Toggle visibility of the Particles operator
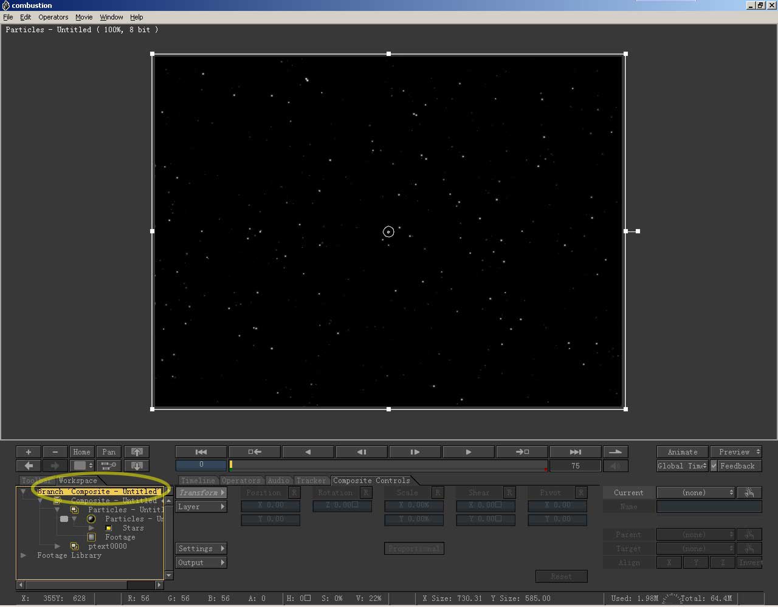 (x=64, y=519)
